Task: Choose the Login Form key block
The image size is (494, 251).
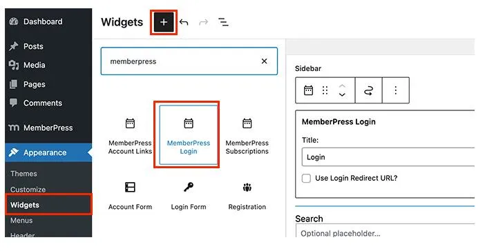Action: tap(189, 196)
